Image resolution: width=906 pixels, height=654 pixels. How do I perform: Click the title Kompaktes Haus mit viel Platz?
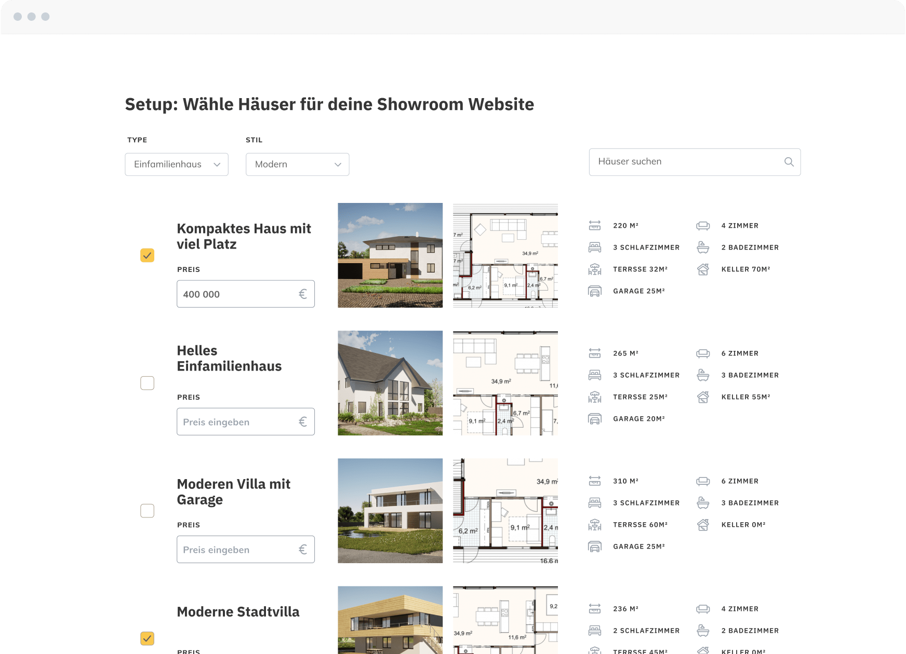tap(244, 237)
